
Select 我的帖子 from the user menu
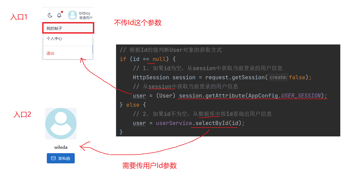[x=68, y=28]
